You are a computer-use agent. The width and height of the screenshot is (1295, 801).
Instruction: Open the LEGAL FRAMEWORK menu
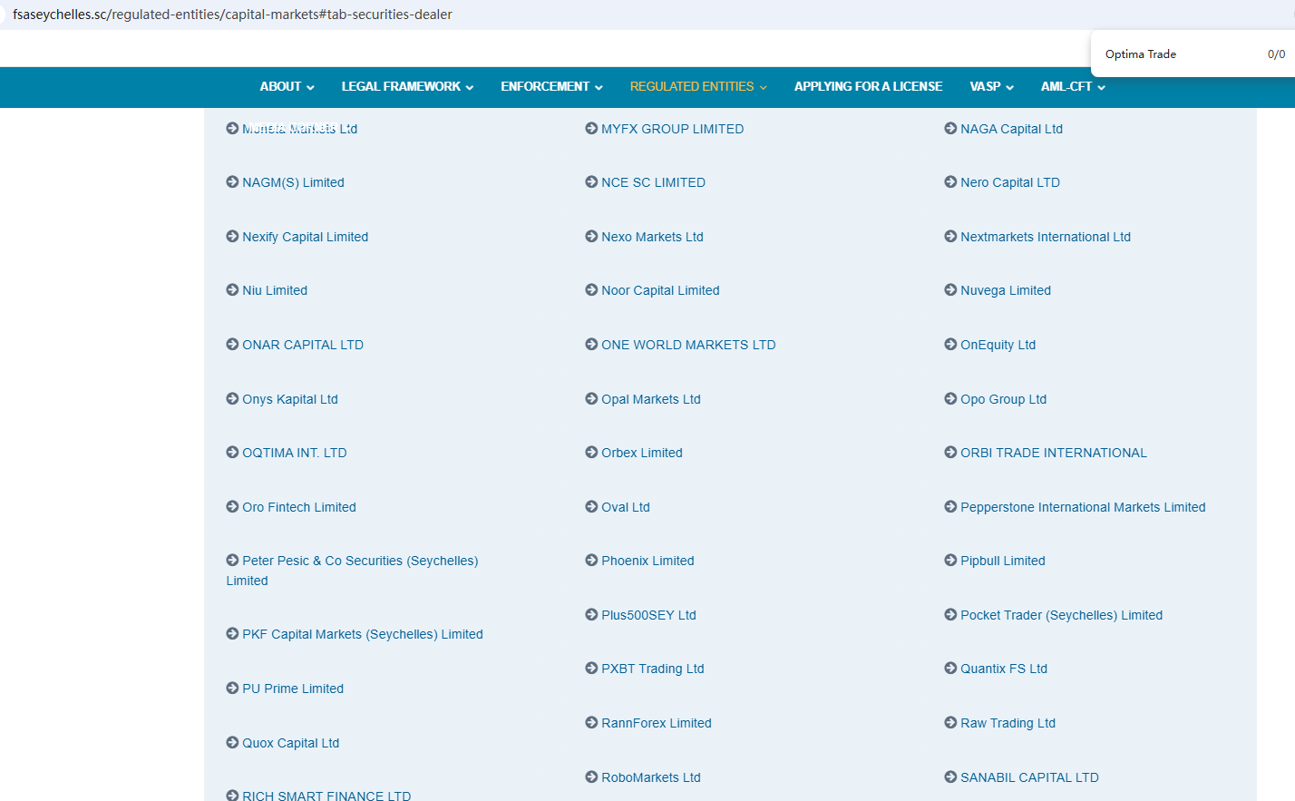(x=407, y=87)
